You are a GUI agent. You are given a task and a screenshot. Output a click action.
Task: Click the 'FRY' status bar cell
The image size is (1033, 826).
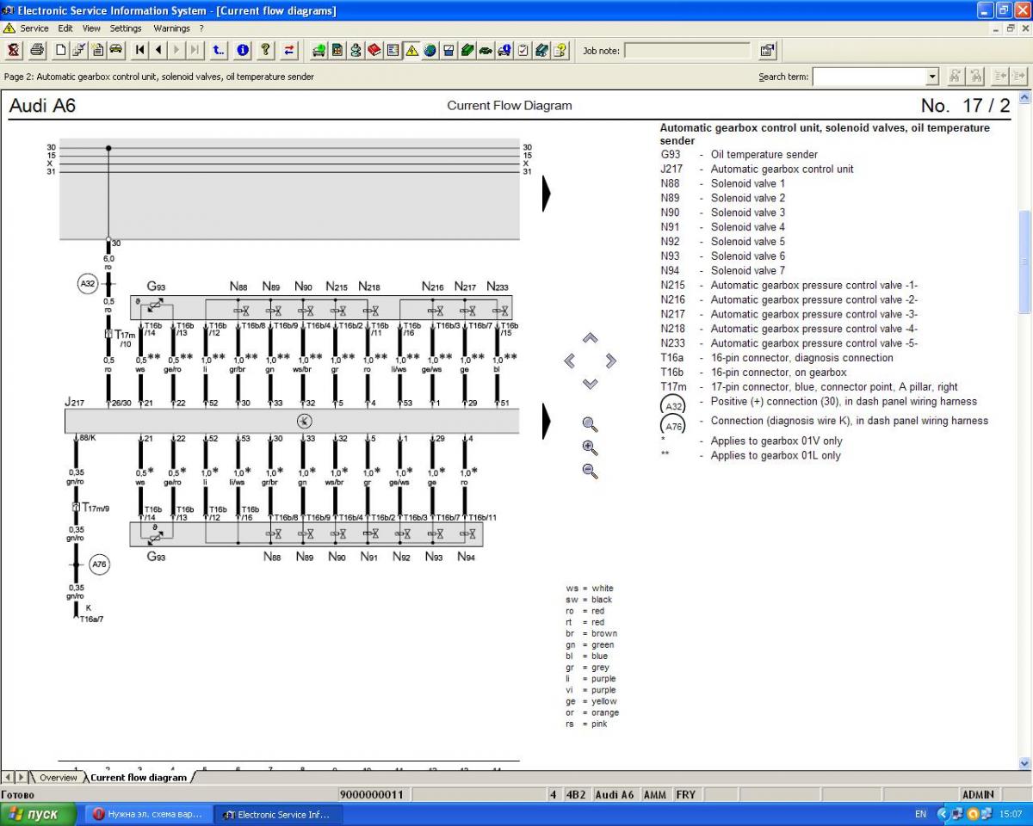tap(686, 794)
